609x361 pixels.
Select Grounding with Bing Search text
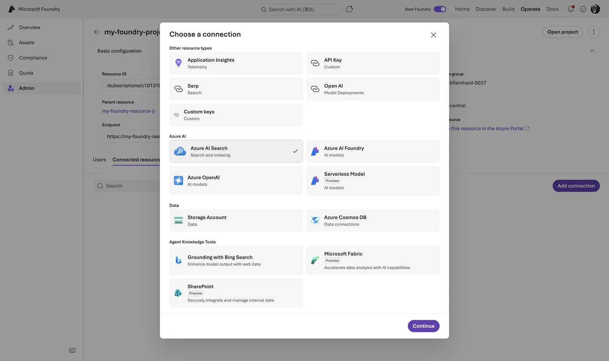pyautogui.click(x=220, y=257)
